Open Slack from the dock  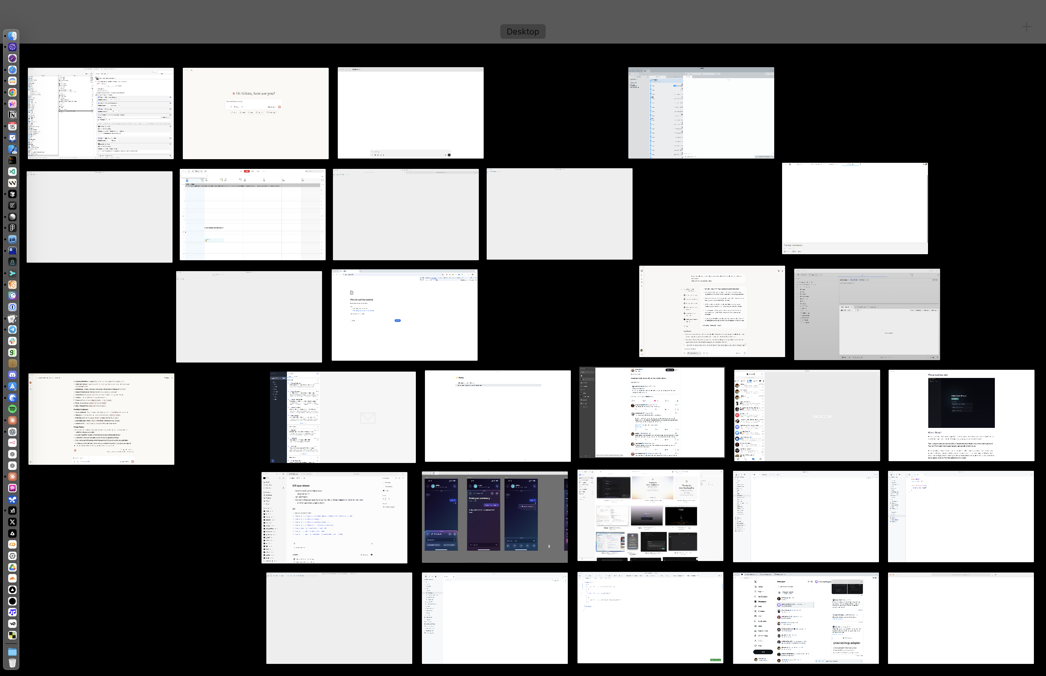pyautogui.click(x=12, y=341)
